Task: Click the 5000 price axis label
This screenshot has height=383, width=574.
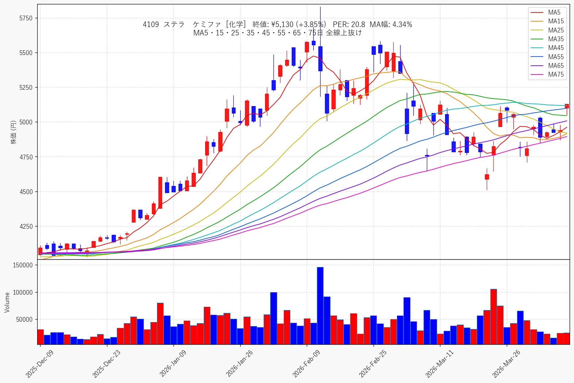Action: pyautogui.click(x=26, y=122)
